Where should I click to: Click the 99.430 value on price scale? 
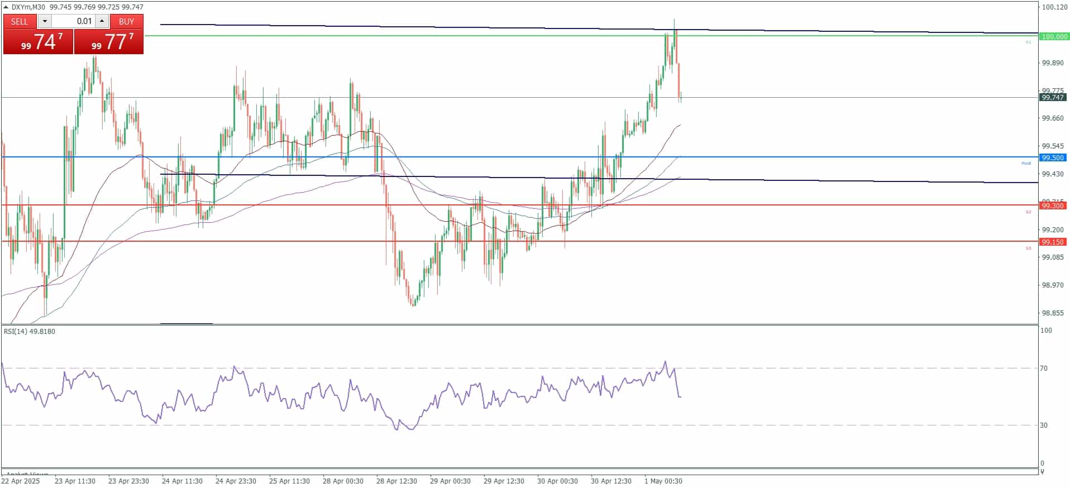point(1053,174)
